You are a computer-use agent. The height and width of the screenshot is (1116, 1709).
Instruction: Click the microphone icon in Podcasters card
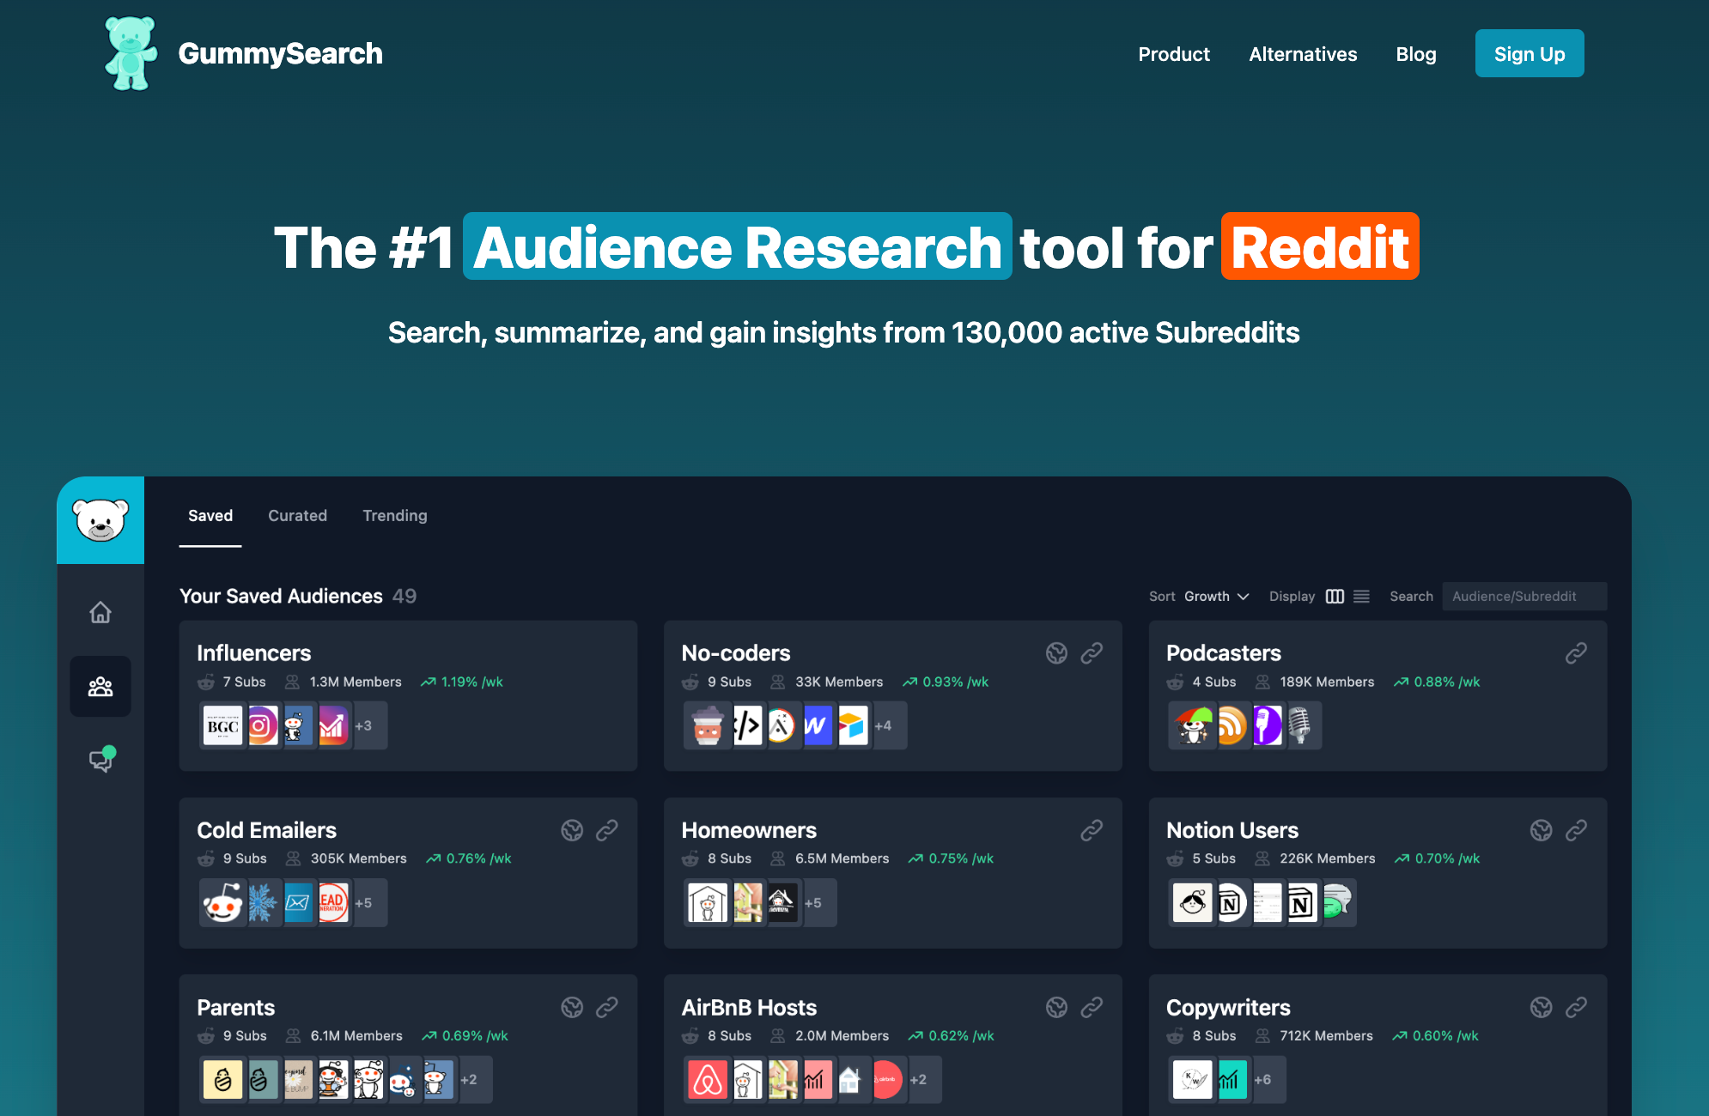point(1299,726)
